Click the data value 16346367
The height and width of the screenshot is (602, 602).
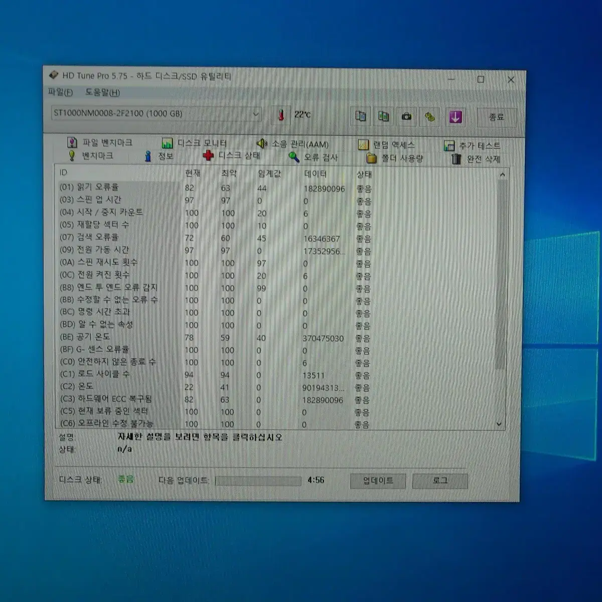[321, 239]
